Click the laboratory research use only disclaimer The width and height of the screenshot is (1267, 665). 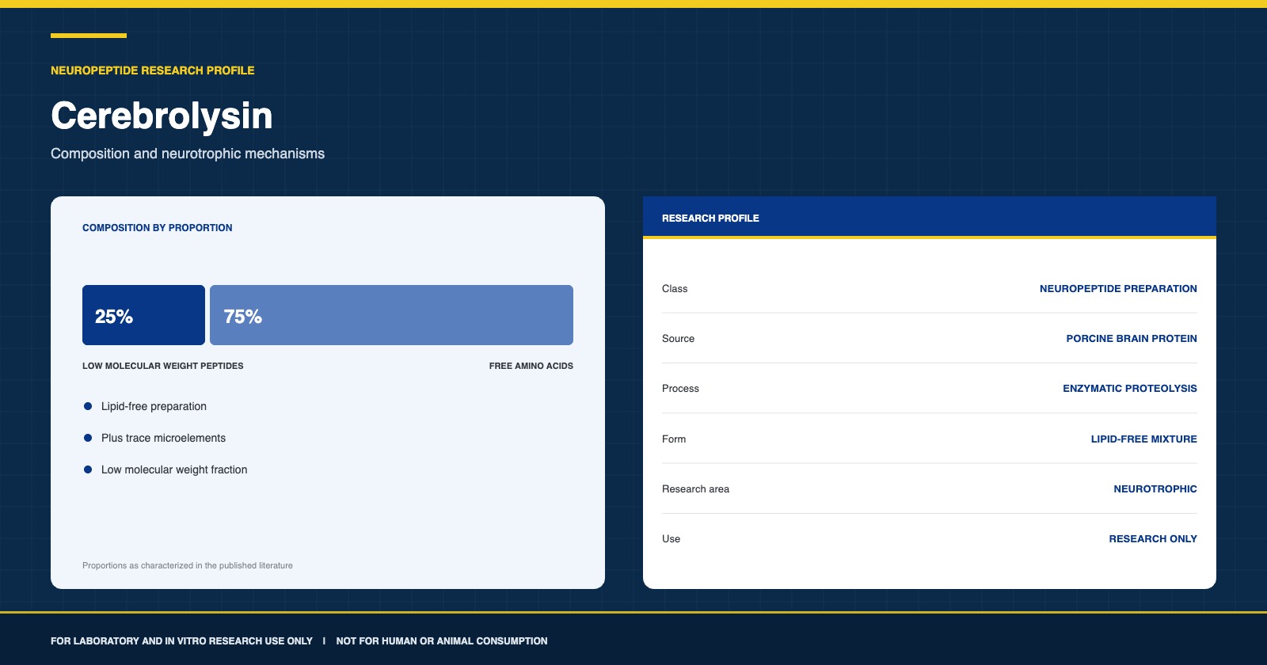coord(181,641)
